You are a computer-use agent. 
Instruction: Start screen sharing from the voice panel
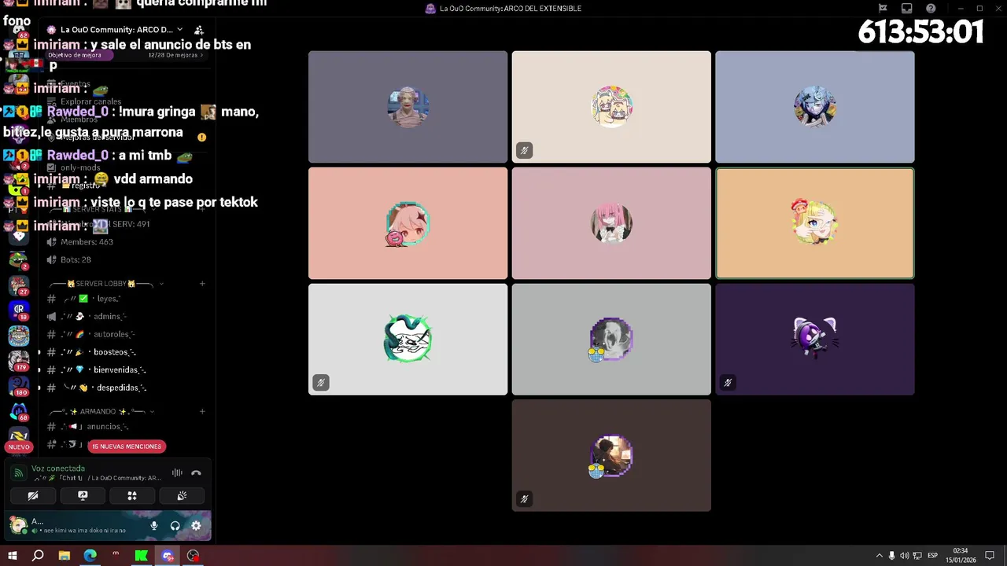click(x=83, y=495)
